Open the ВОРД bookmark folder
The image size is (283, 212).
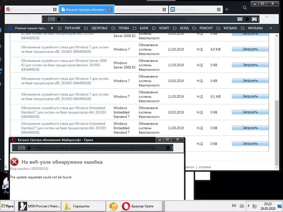click(x=181, y=28)
